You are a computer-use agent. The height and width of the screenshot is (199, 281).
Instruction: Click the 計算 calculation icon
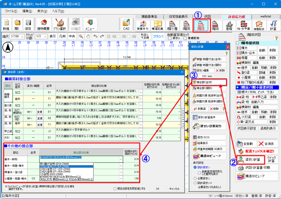273,25
